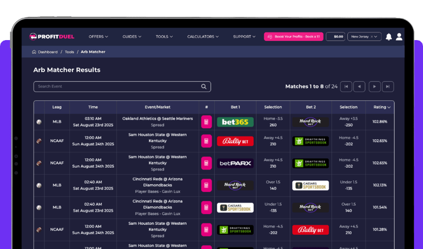Click the ProfitDuel logo
This screenshot has width=423, height=249.
click(52, 37)
